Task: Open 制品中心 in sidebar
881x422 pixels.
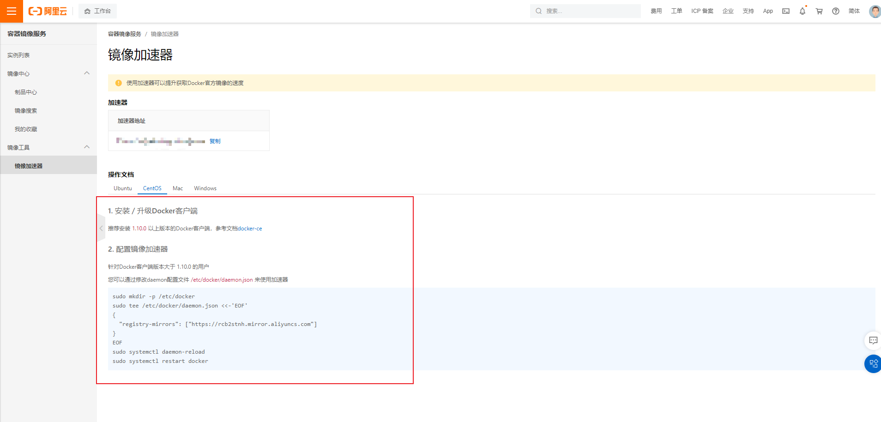Action: click(26, 92)
